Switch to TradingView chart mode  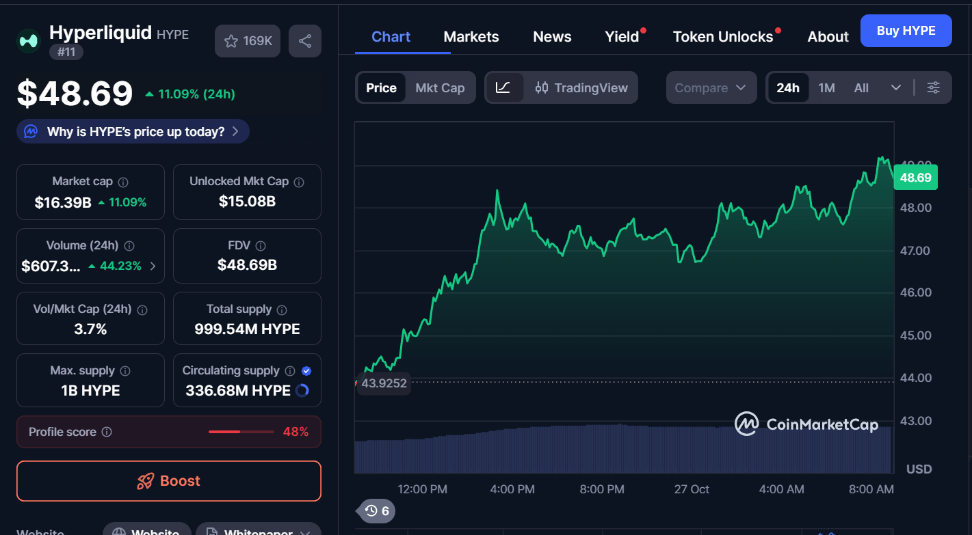[581, 87]
